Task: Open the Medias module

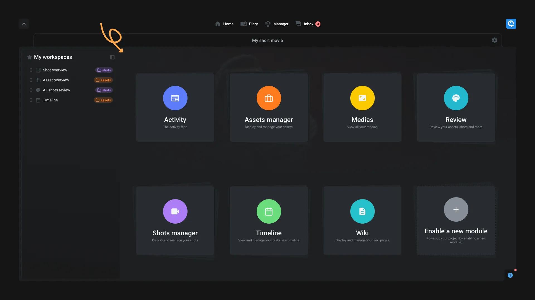Action: (x=362, y=107)
